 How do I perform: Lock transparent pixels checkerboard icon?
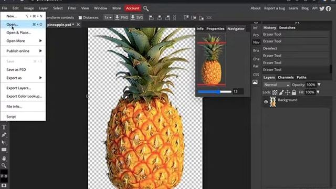(x=275, y=92)
